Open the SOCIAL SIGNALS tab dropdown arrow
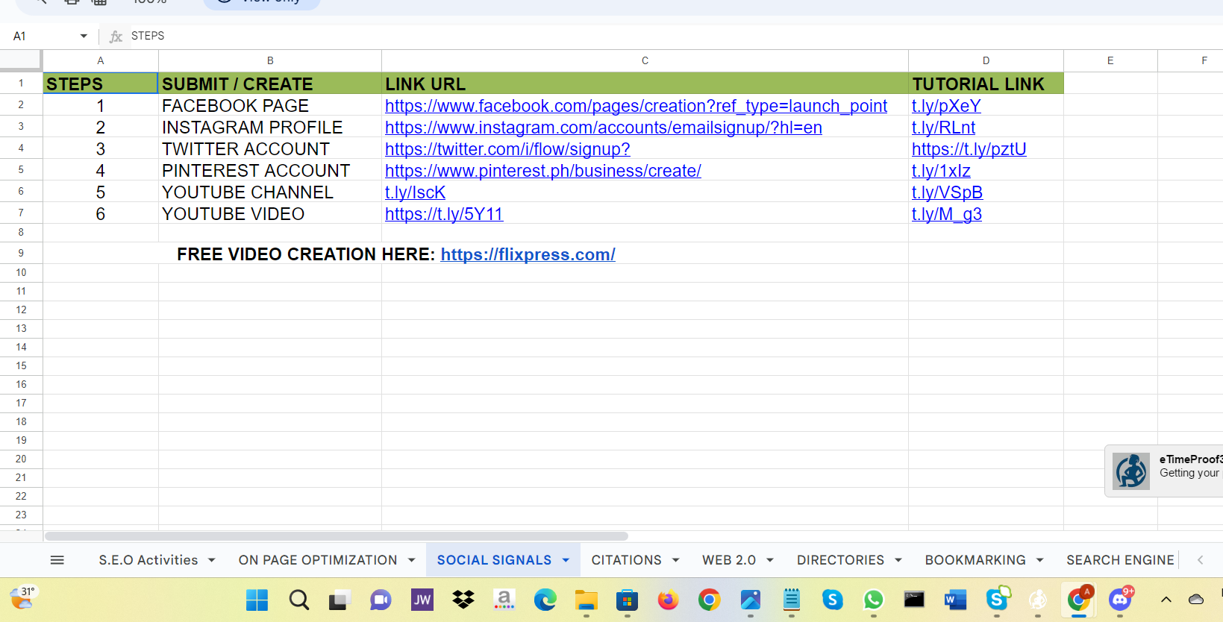The height and width of the screenshot is (622, 1223). point(566,560)
